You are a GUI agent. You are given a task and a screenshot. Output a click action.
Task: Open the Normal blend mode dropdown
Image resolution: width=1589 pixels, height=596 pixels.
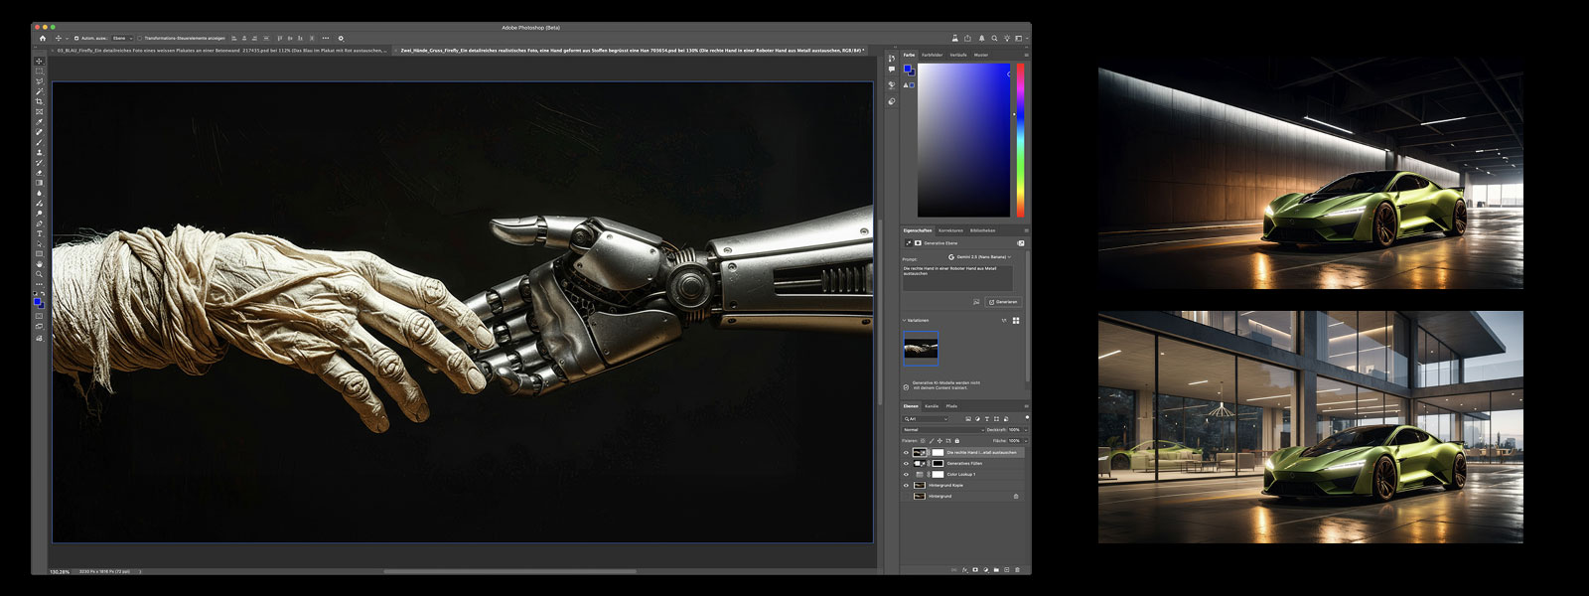[x=941, y=430]
